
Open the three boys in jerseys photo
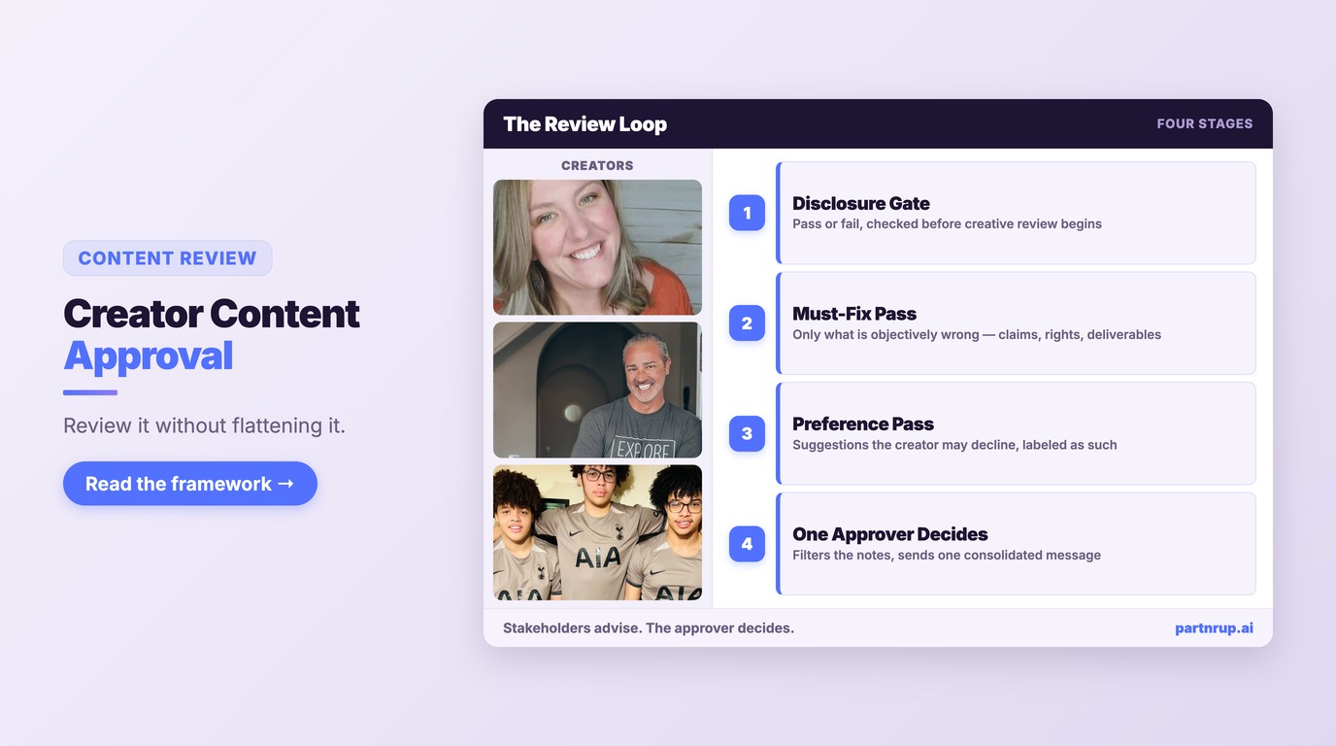pos(597,532)
